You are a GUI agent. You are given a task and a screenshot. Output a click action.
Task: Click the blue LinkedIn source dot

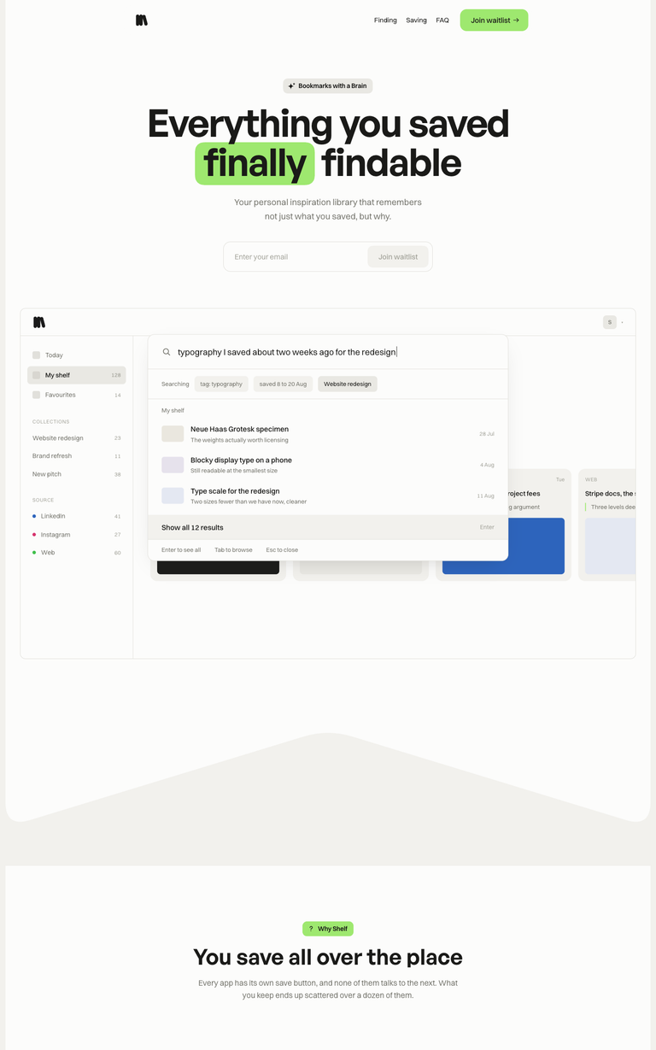coord(34,516)
